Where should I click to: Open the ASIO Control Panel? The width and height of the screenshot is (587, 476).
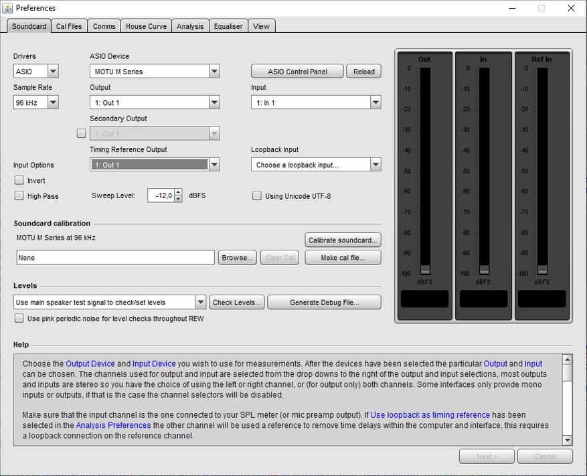[x=297, y=71]
